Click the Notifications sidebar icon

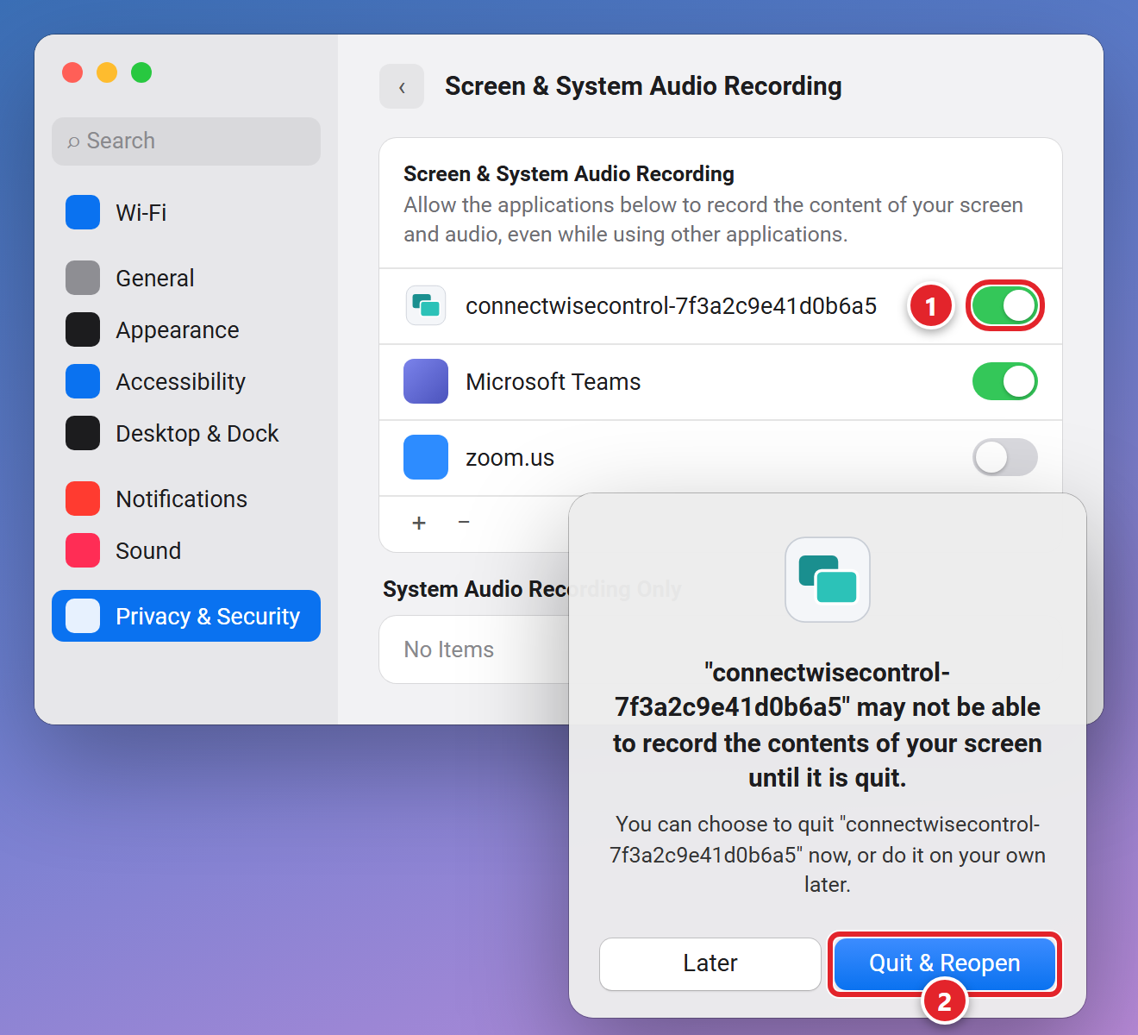click(83, 499)
